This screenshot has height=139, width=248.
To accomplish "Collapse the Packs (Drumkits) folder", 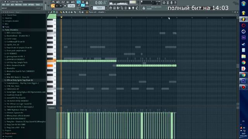I will point(11,30).
